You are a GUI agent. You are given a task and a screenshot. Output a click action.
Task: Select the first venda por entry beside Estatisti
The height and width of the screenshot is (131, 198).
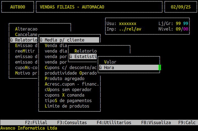pyautogui.click(x=56, y=57)
